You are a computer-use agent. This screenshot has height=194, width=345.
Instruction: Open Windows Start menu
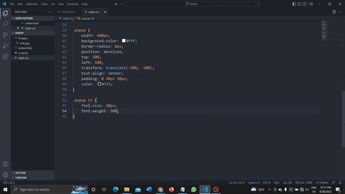click(5, 189)
